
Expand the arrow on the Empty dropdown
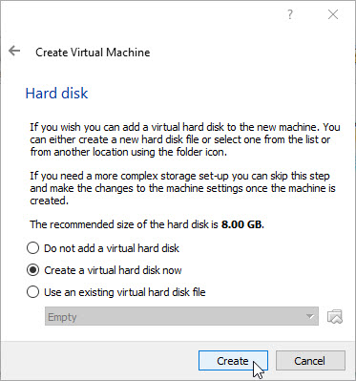[x=309, y=316]
